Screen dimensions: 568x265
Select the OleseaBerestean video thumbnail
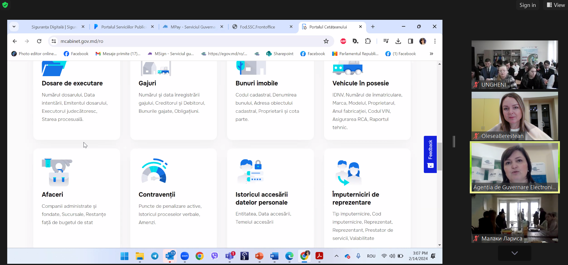(x=515, y=116)
